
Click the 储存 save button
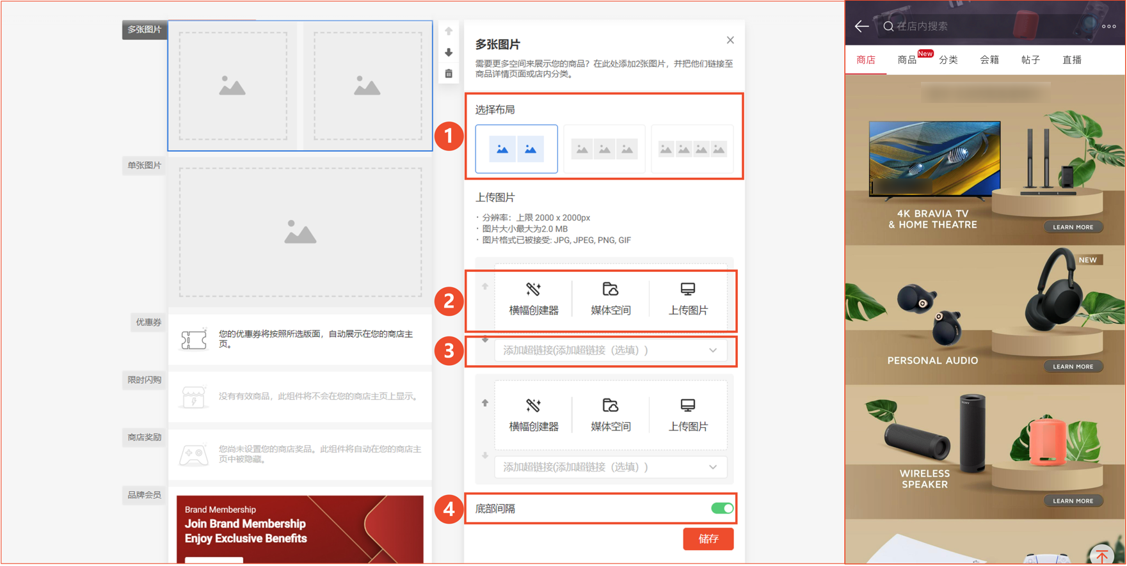coord(708,539)
